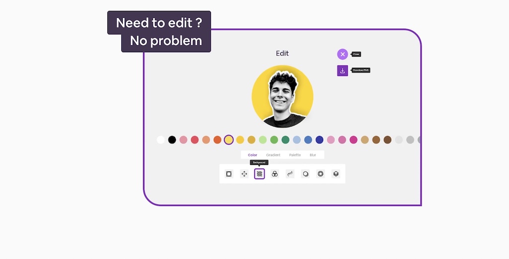Select the crop frame tool icon
509x259 pixels.
229,174
